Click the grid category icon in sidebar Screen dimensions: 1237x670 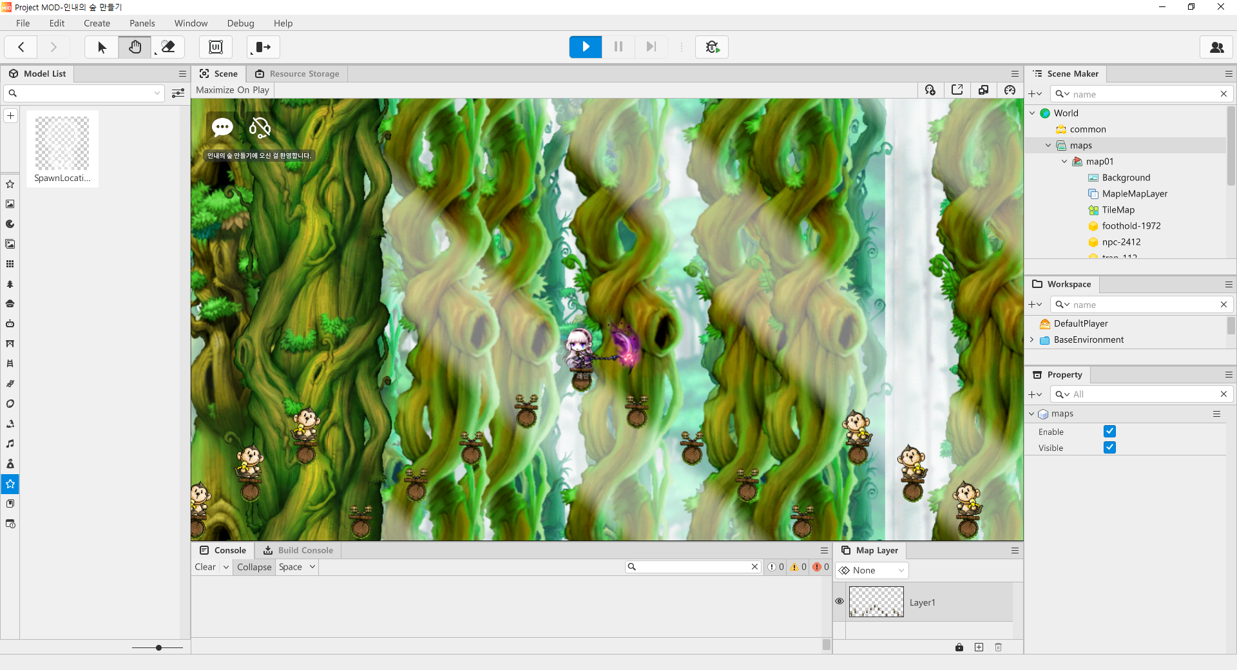(10, 264)
